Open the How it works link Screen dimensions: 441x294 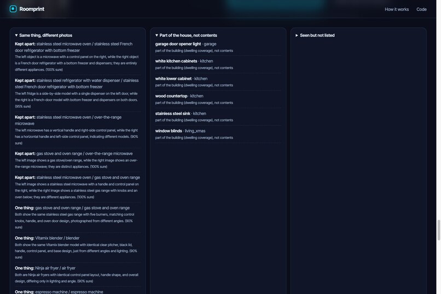tap(397, 9)
